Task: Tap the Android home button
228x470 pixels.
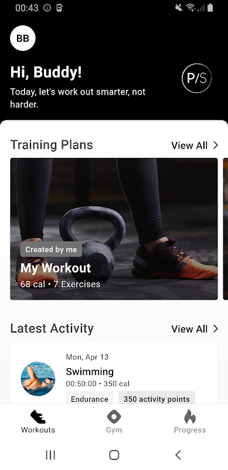Action: [114, 455]
